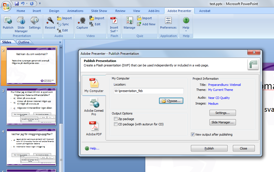The image size is (274, 172).
Task: Import a quiz in the Quiz group
Action: [x=144, y=18]
